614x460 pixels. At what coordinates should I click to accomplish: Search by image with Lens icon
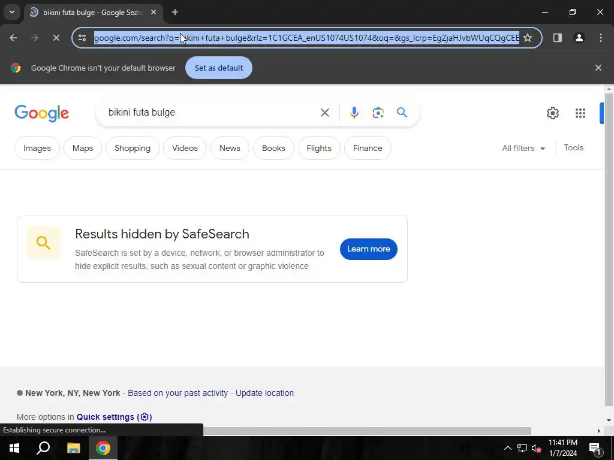378,113
